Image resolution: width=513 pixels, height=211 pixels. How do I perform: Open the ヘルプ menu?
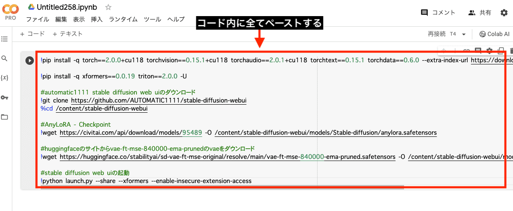176,19
